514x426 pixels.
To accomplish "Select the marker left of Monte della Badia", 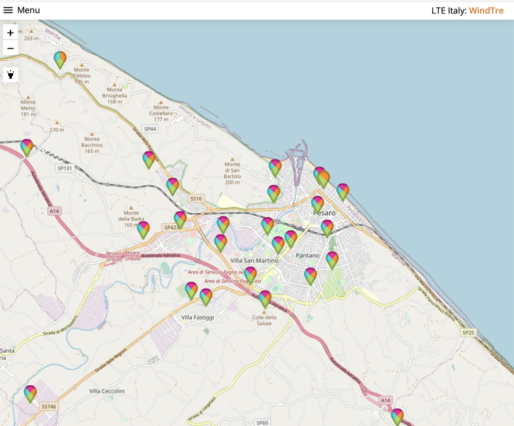I will (144, 230).
